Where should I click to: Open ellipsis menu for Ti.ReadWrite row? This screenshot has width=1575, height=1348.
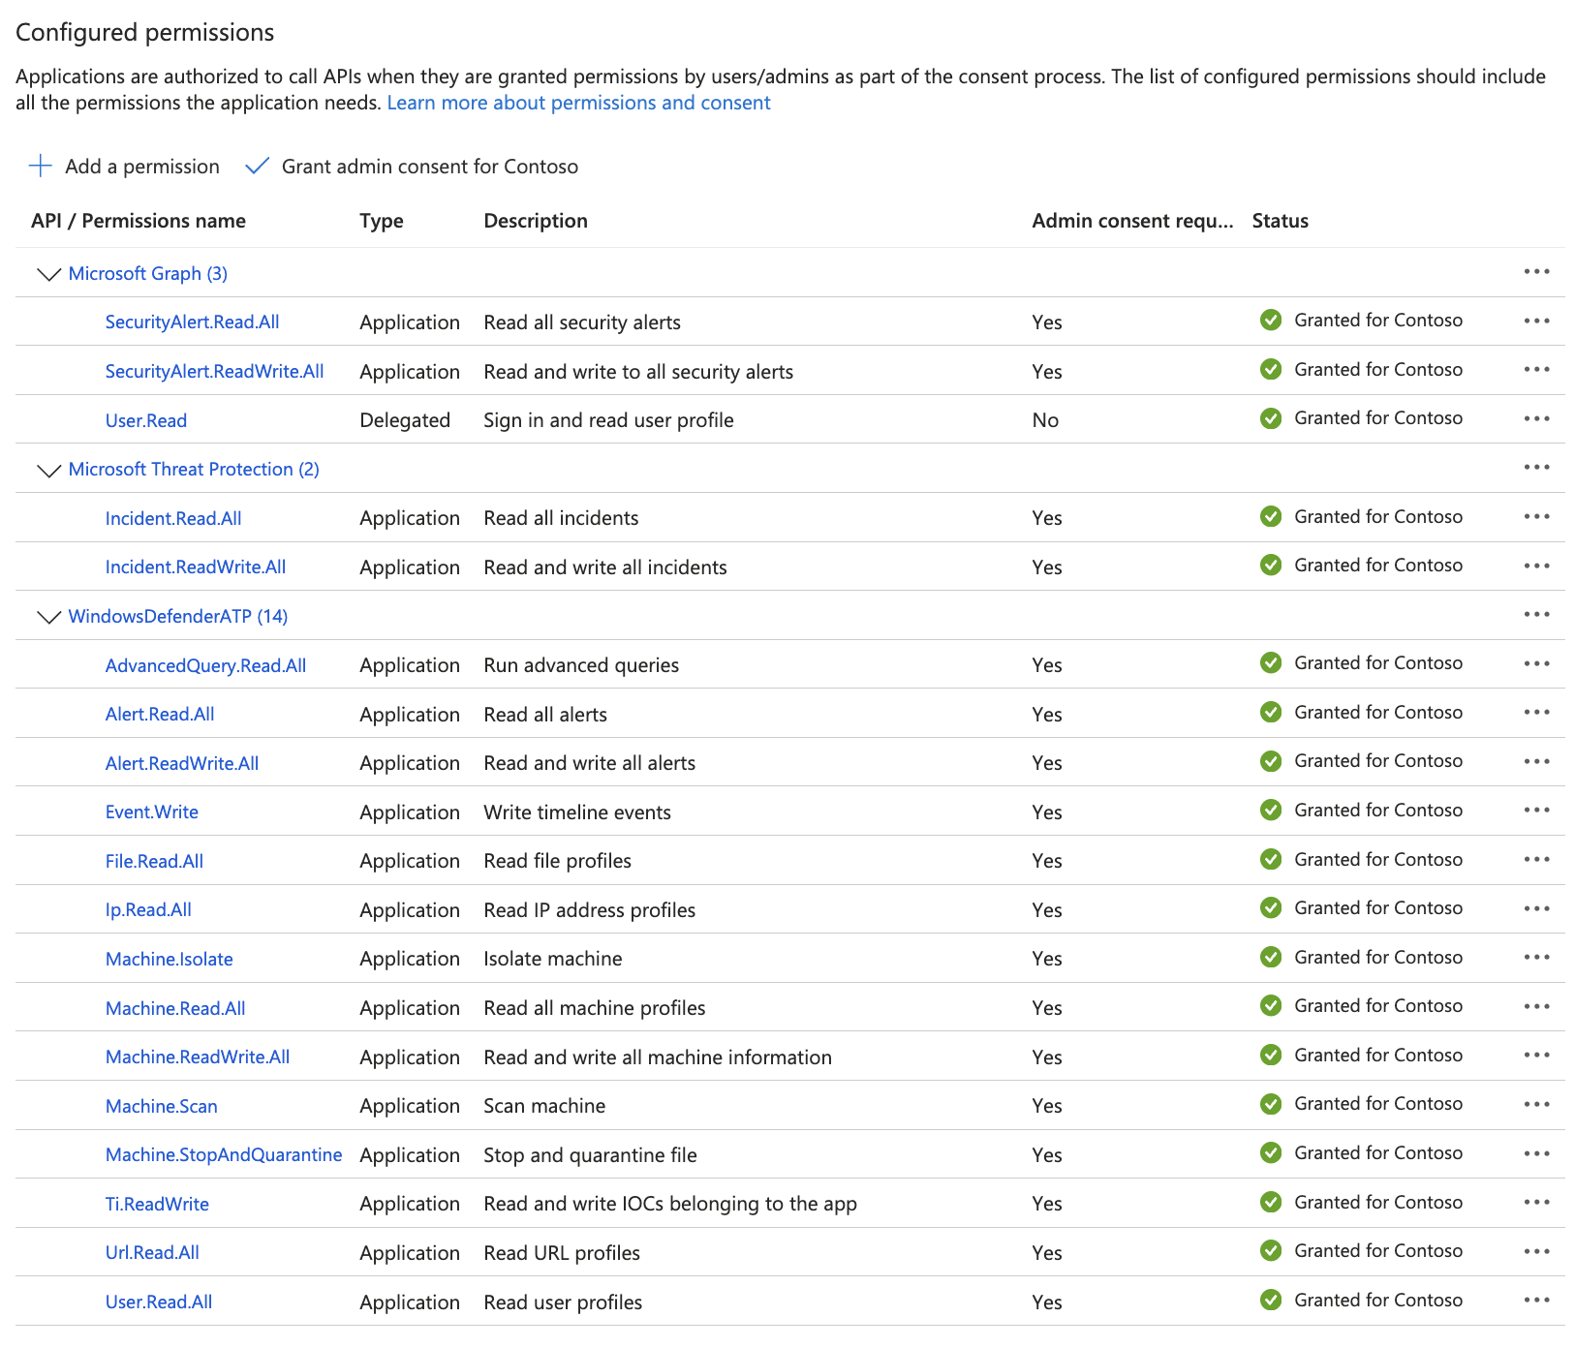tap(1536, 1202)
